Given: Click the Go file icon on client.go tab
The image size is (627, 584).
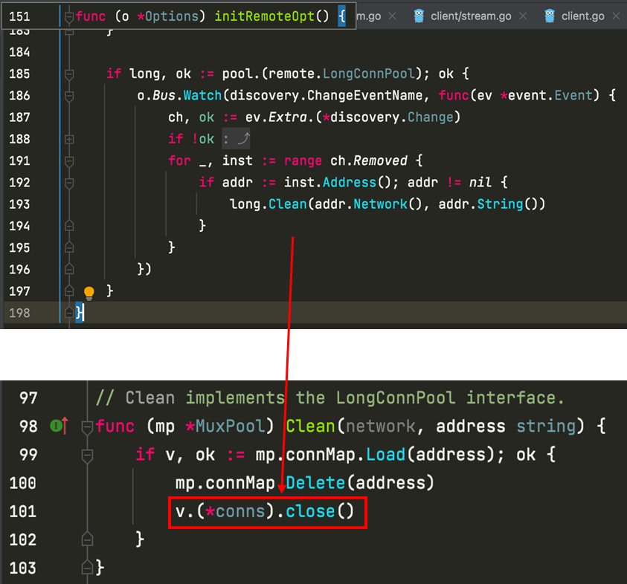Looking at the screenshot, I should (550, 16).
